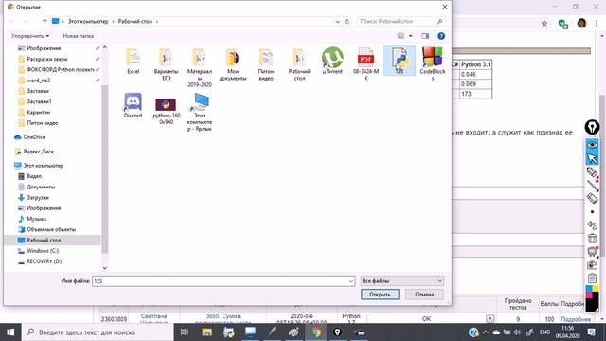Select Этот компьютер in navigation pane
This screenshot has height=341, width=606.
(43, 166)
